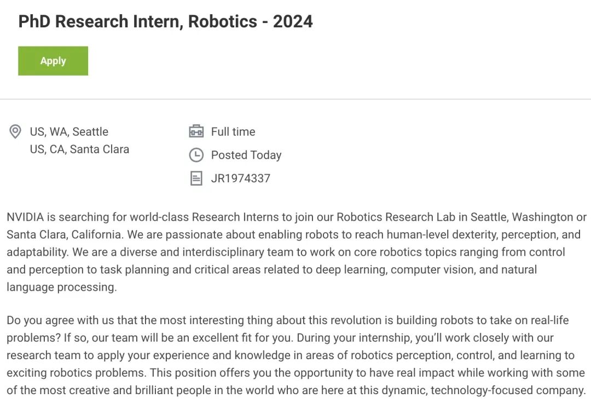The height and width of the screenshot is (404, 591).
Task: Click the green Apply button
Action: pyautogui.click(x=53, y=61)
